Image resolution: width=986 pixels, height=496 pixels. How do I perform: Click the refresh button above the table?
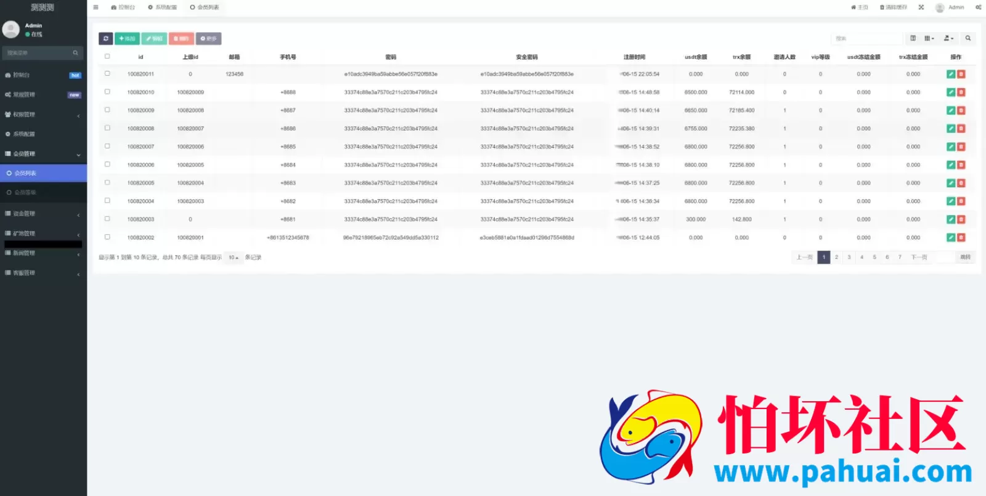point(106,38)
